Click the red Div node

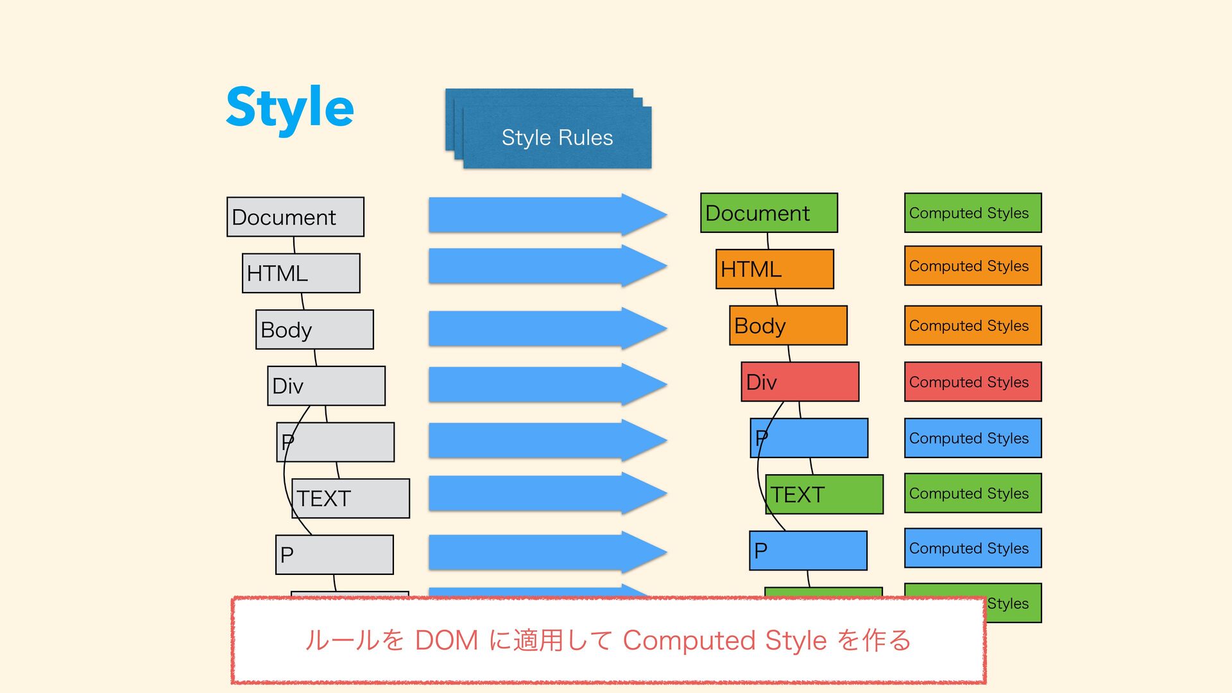pyautogui.click(x=800, y=382)
